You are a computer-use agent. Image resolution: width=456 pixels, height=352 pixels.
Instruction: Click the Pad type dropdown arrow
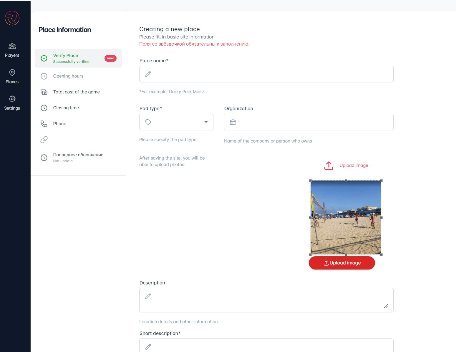[x=206, y=122]
